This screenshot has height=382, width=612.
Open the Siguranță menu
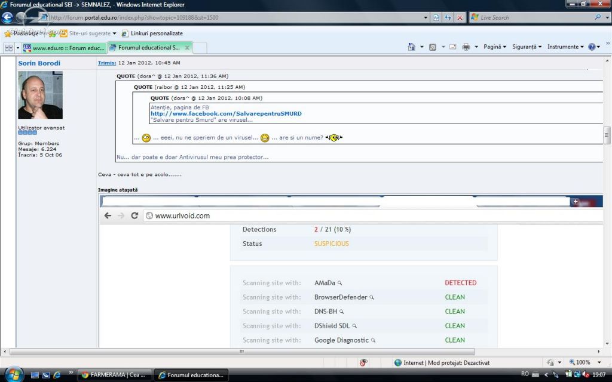[x=527, y=47]
